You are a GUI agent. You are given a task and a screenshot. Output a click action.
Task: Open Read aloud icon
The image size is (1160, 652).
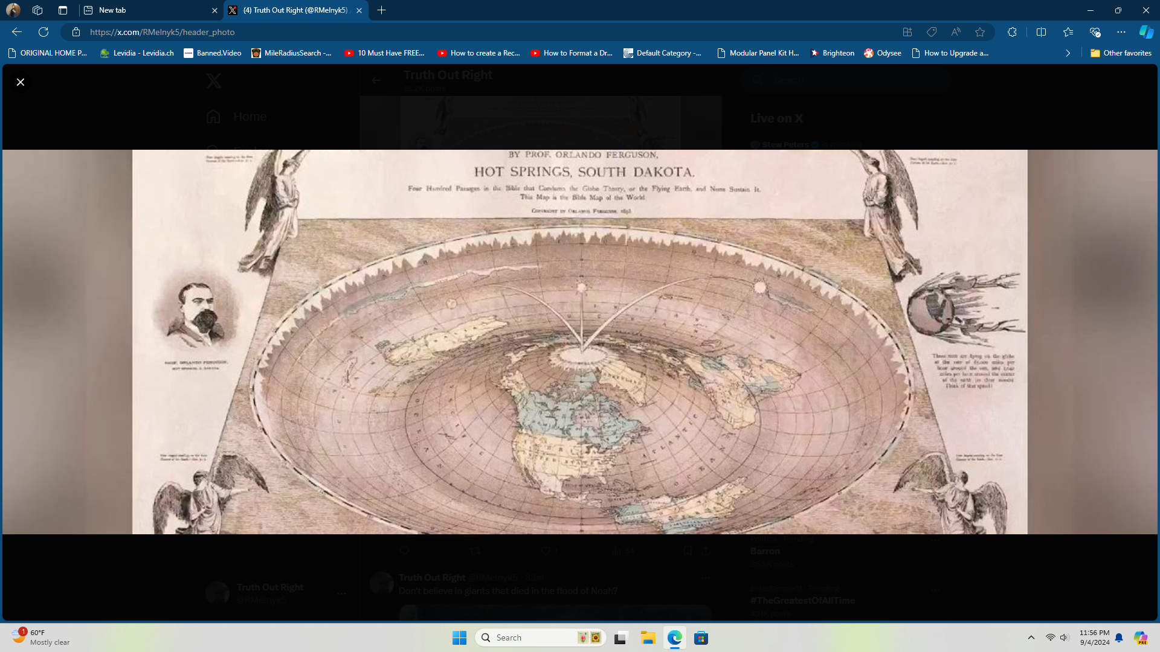tap(956, 32)
